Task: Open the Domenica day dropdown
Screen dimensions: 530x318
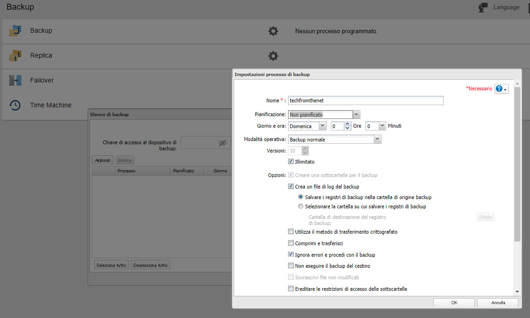Action: pyautogui.click(x=322, y=126)
